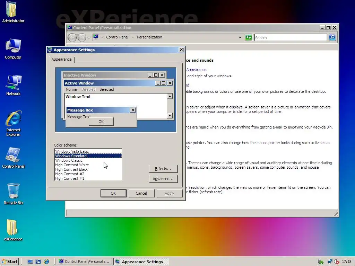355x266 pixels.
Task: Click the Apply button
Action: pyautogui.click(x=169, y=193)
